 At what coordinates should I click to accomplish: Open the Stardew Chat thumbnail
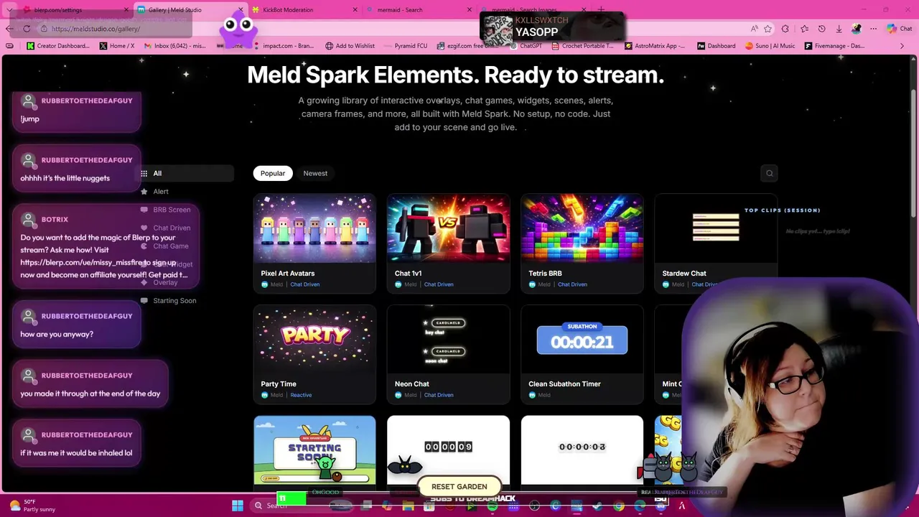click(716, 228)
